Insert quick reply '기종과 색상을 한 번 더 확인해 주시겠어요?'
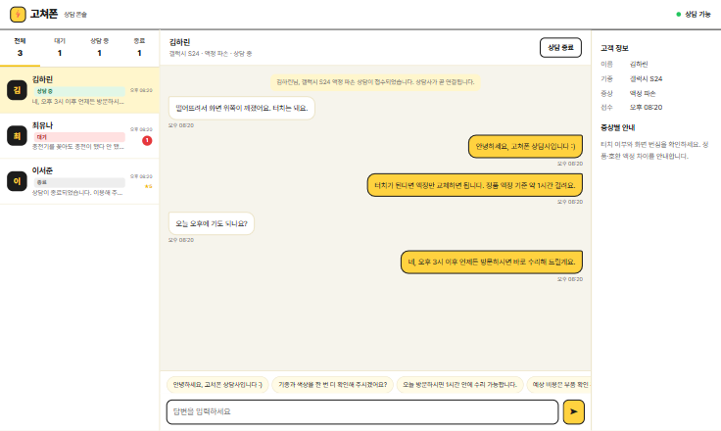 [332, 385]
